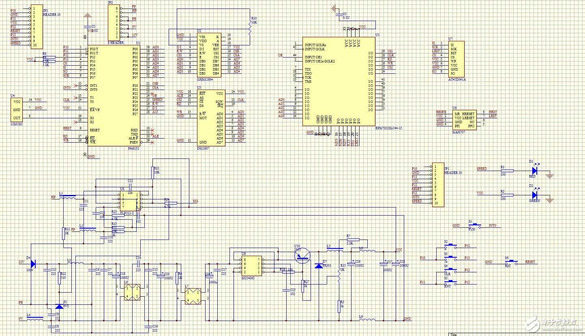
Task: Select the D4 1004 diode symbol
Action: [33, 264]
